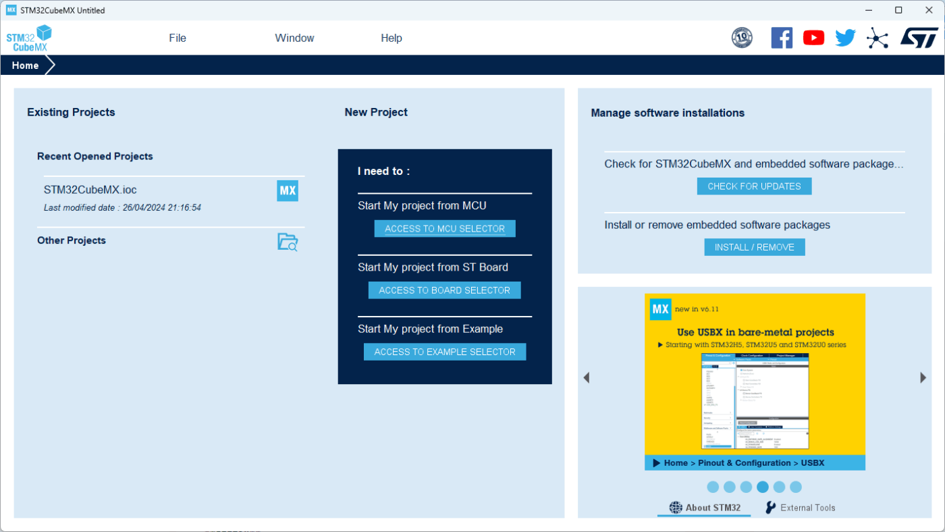
Task: Select the Home breadcrumb tab
Action: (x=26, y=65)
